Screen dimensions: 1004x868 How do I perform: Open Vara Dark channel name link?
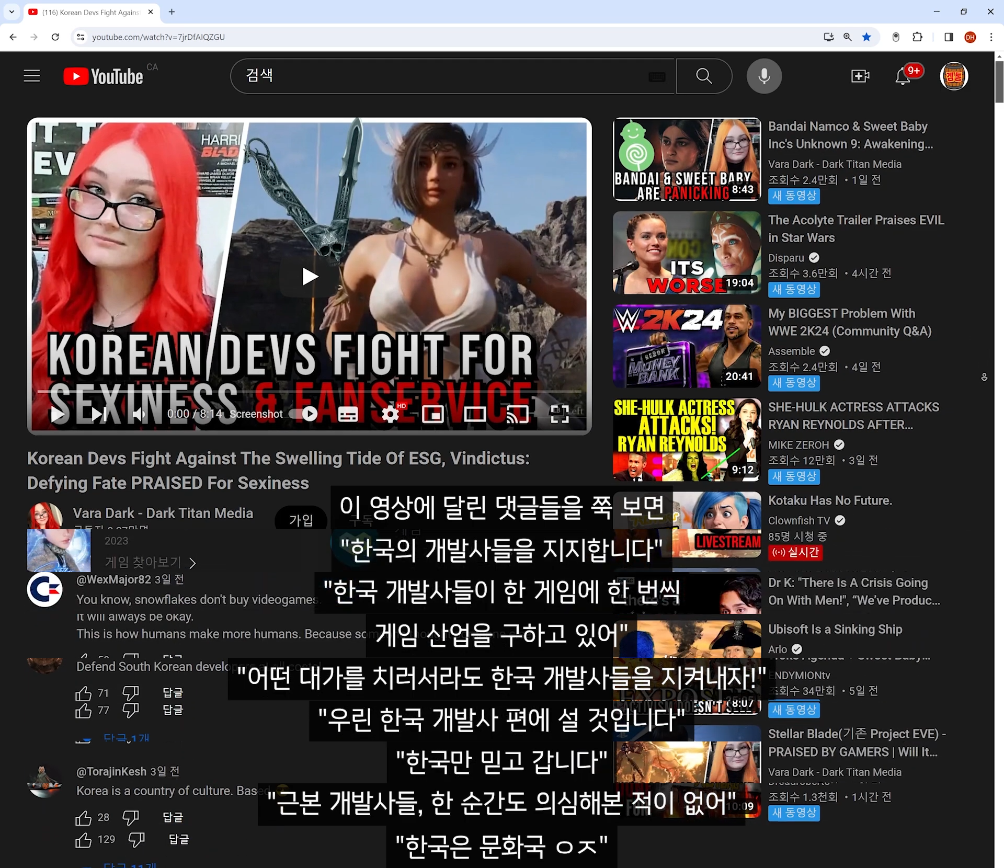click(x=163, y=513)
